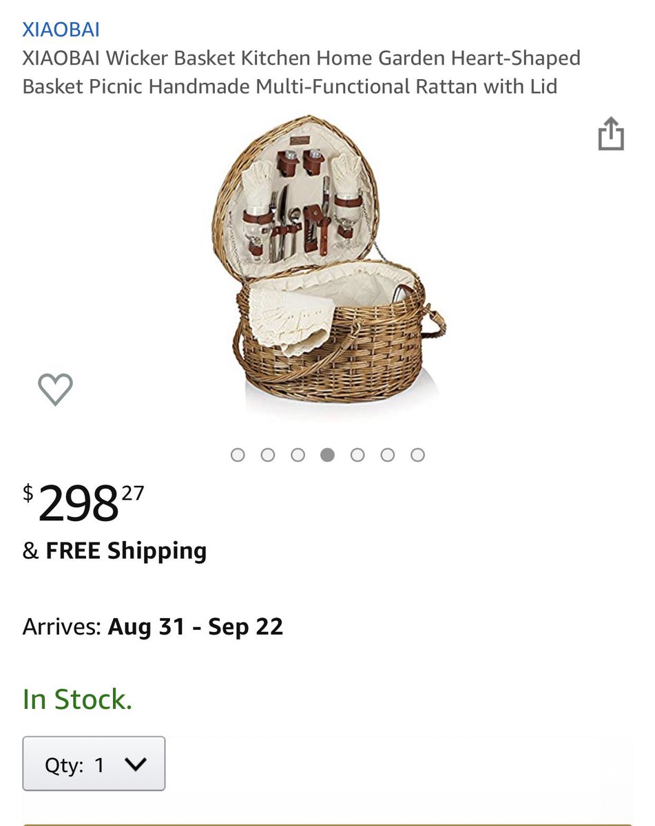Screen dimensions: 655x826
Task: Open the Qty: 1 quantity dropdown
Action: tap(94, 764)
